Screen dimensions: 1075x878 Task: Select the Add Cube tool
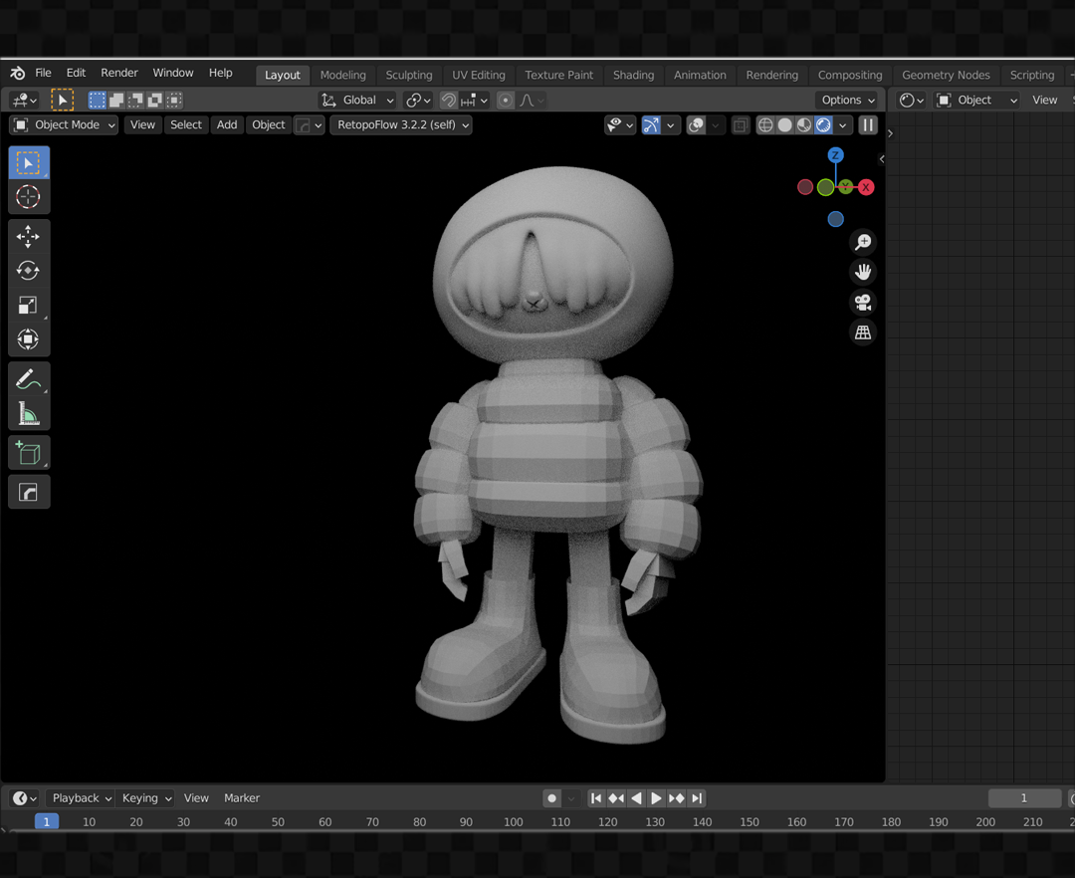coord(29,453)
